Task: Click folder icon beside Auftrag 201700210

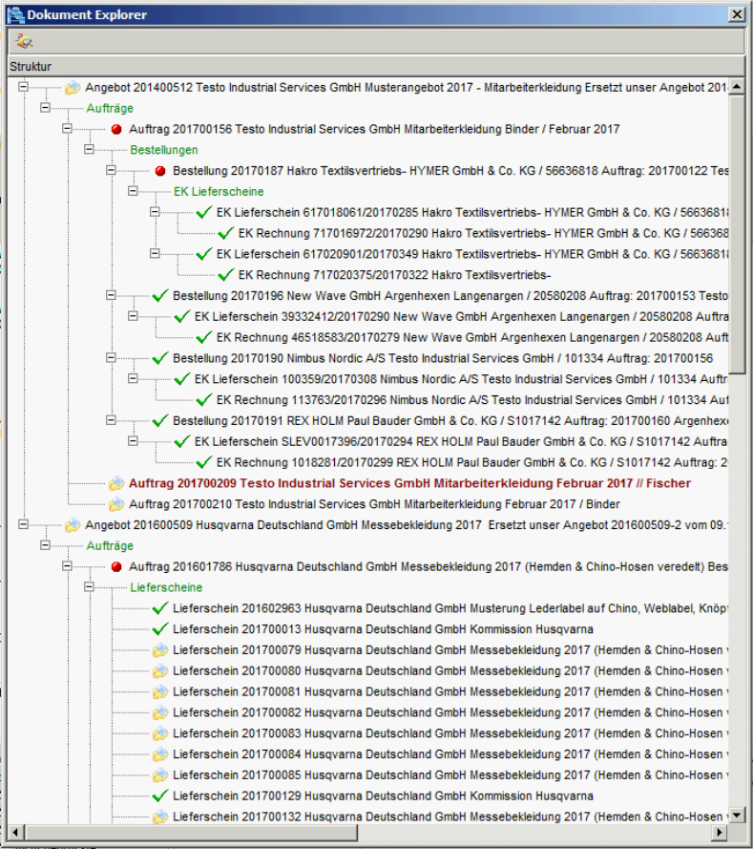Action: coord(116,504)
